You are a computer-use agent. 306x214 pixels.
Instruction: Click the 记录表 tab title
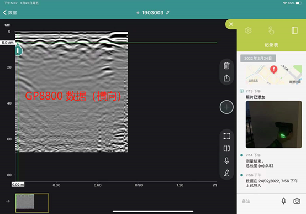tap(271, 45)
